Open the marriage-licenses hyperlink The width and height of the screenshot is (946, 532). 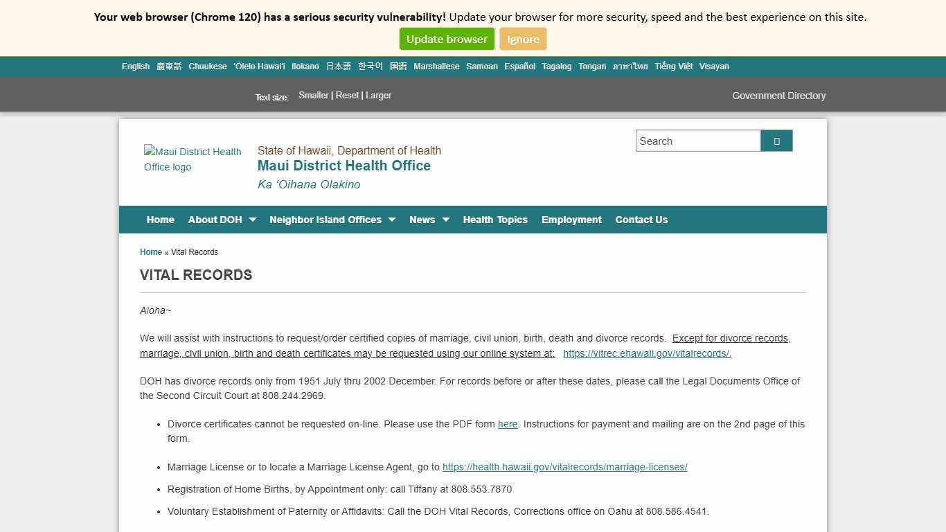(x=564, y=467)
